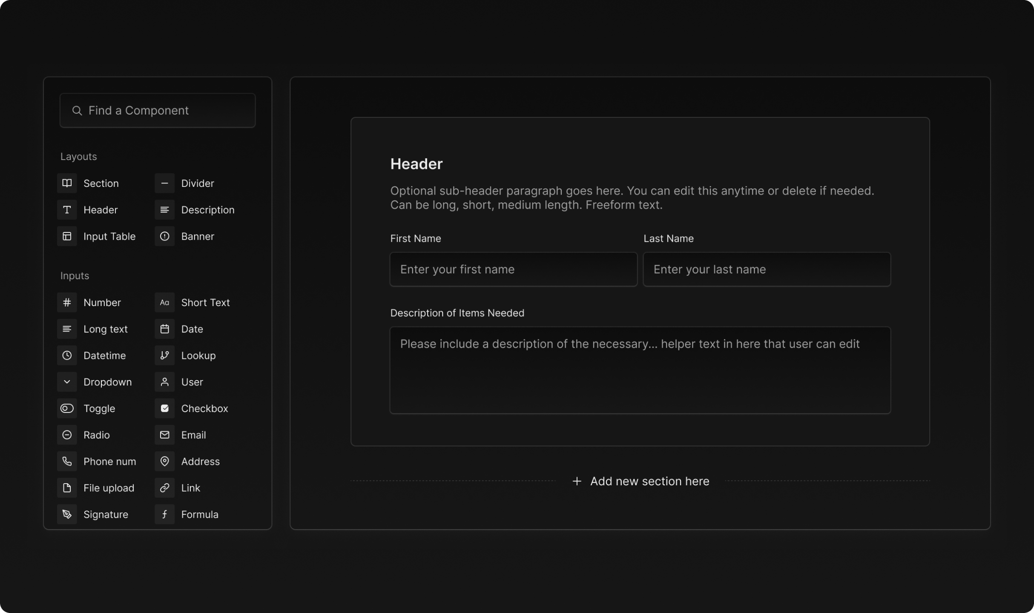Click into the First Name input
Screen dimensions: 1034x613
[513, 269]
